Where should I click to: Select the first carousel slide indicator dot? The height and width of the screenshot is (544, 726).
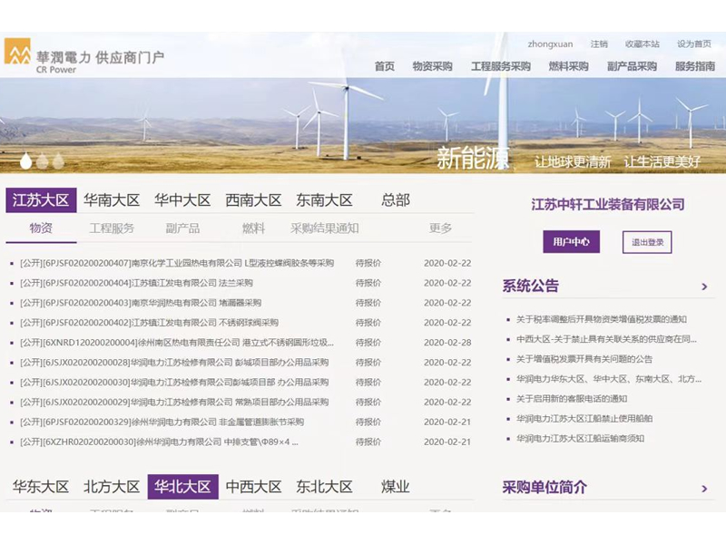pos(26,160)
